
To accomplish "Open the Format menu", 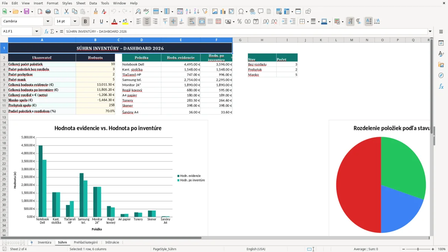I will click(x=52, y=3).
